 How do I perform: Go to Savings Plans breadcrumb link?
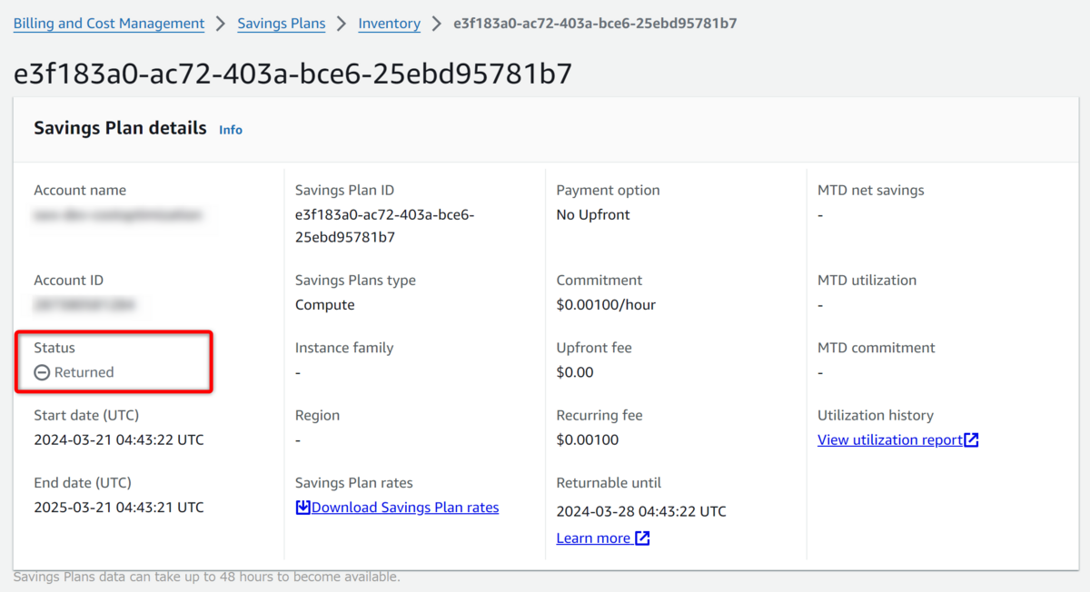point(282,24)
